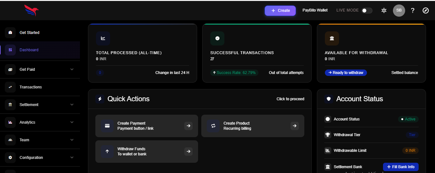The height and width of the screenshot is (173, 435).
Task: Click the Tier badge
Action: coord(412,135)
